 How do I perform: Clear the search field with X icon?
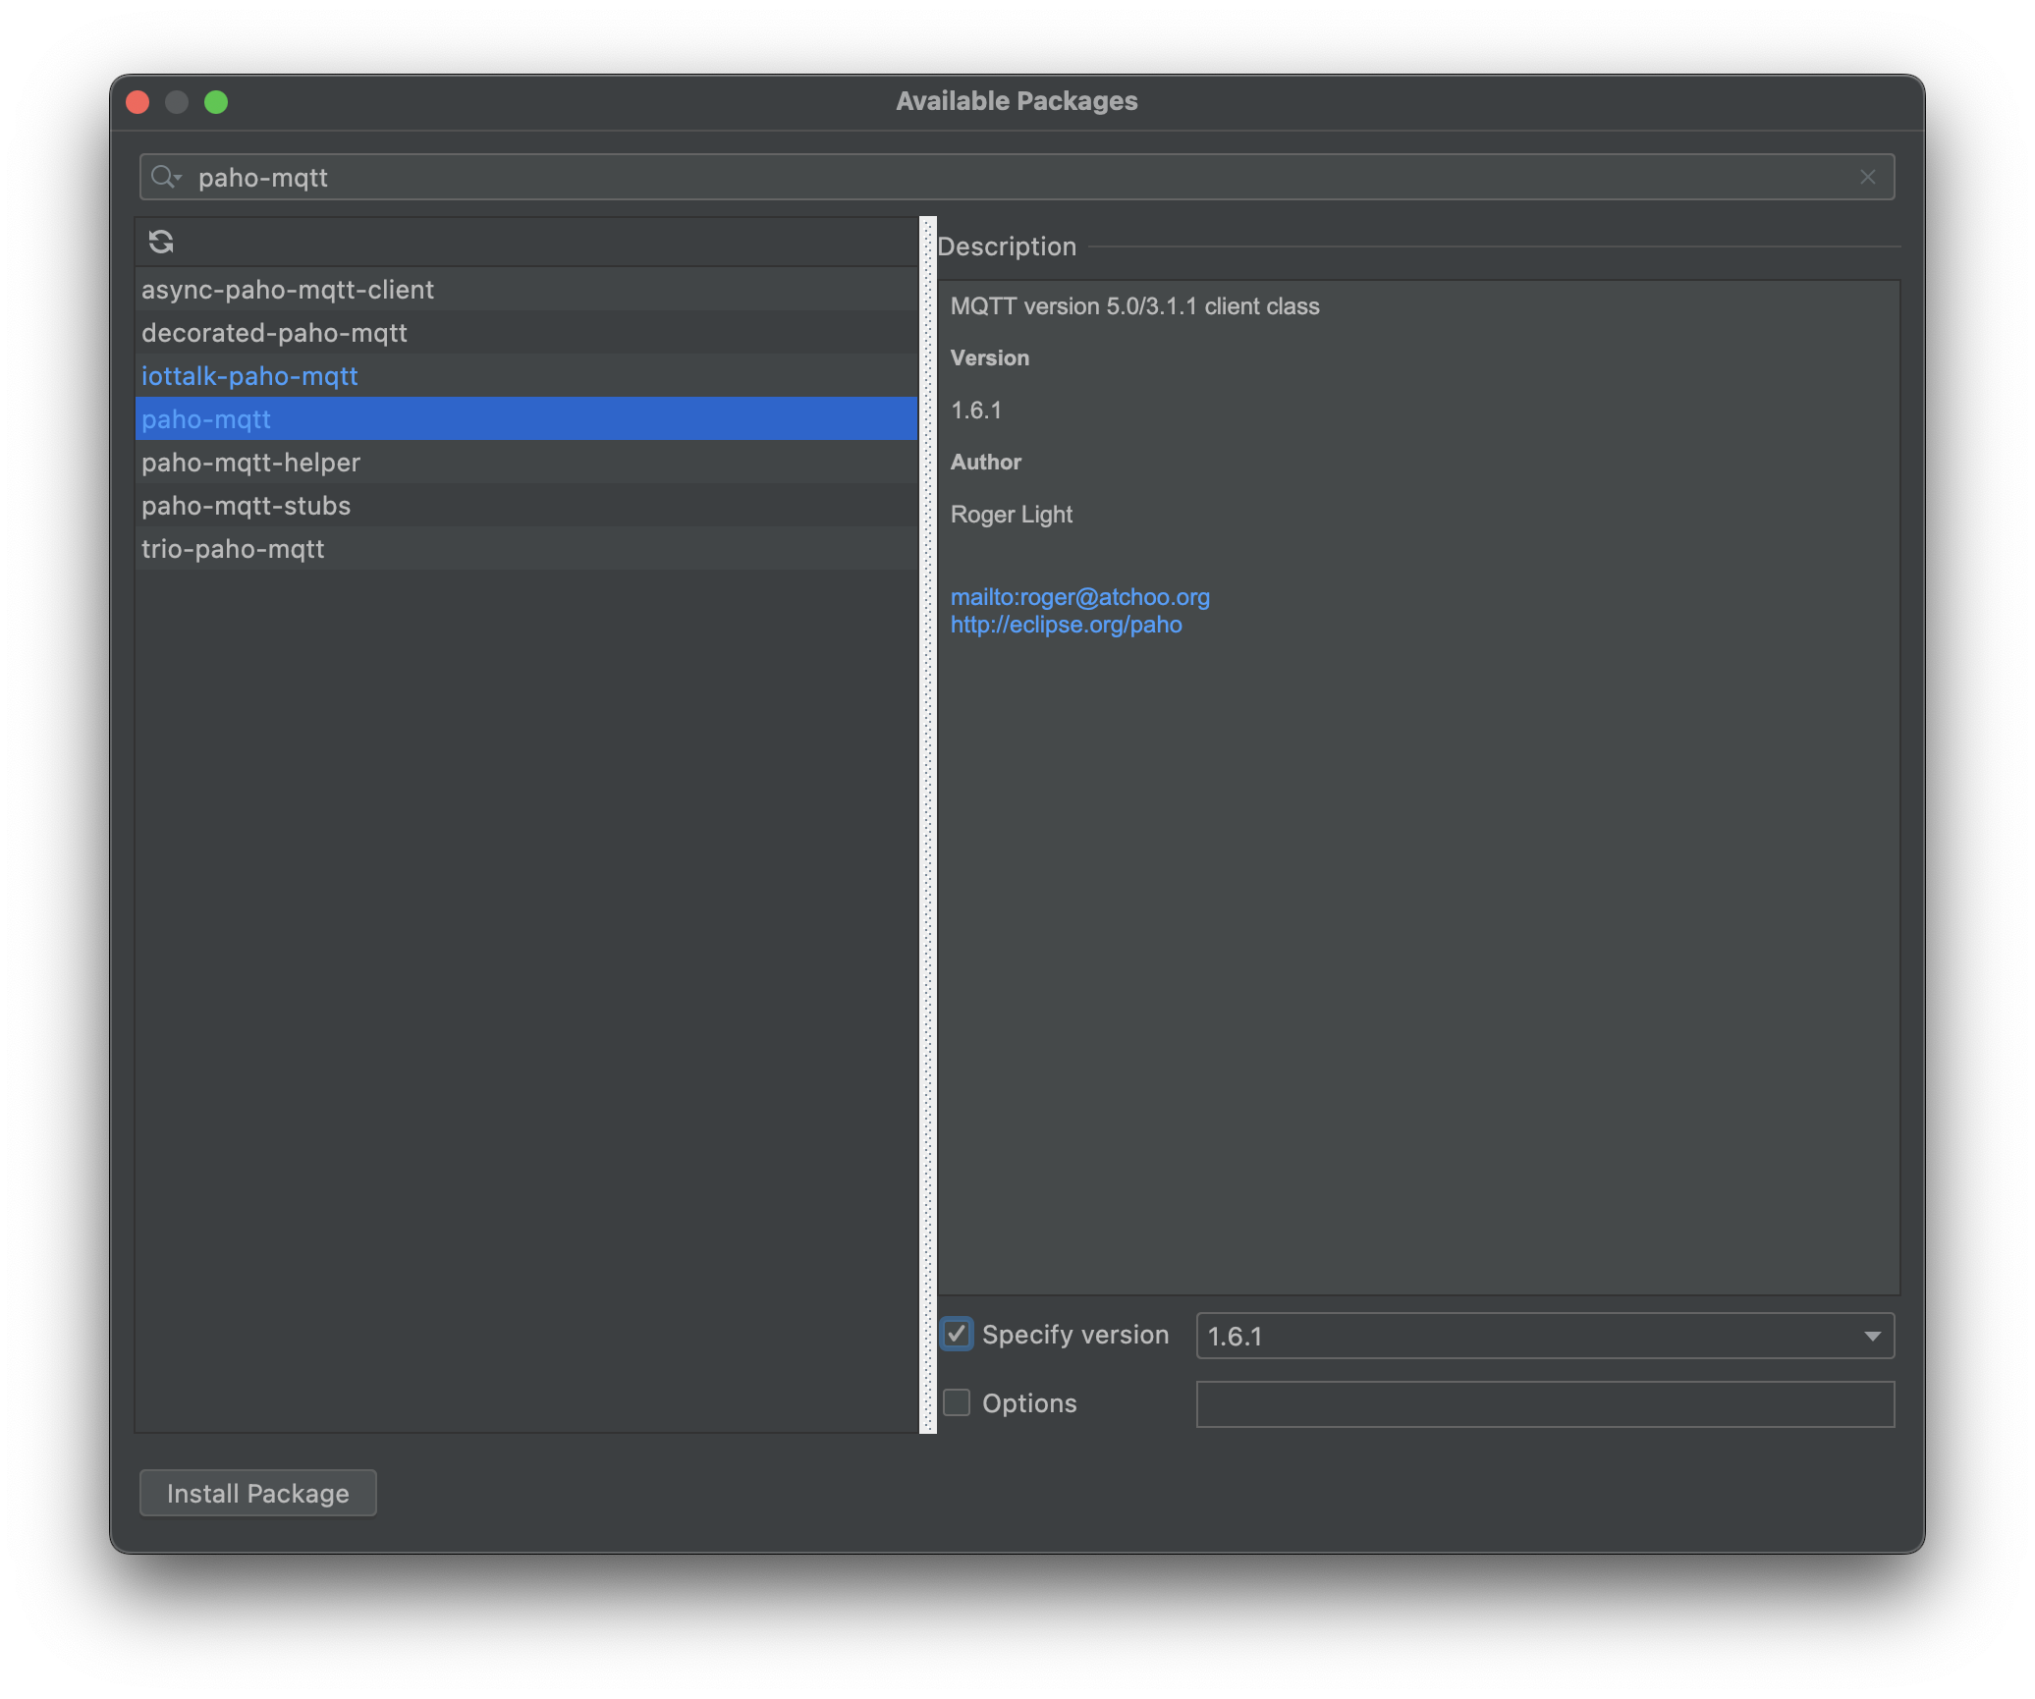1867,178
